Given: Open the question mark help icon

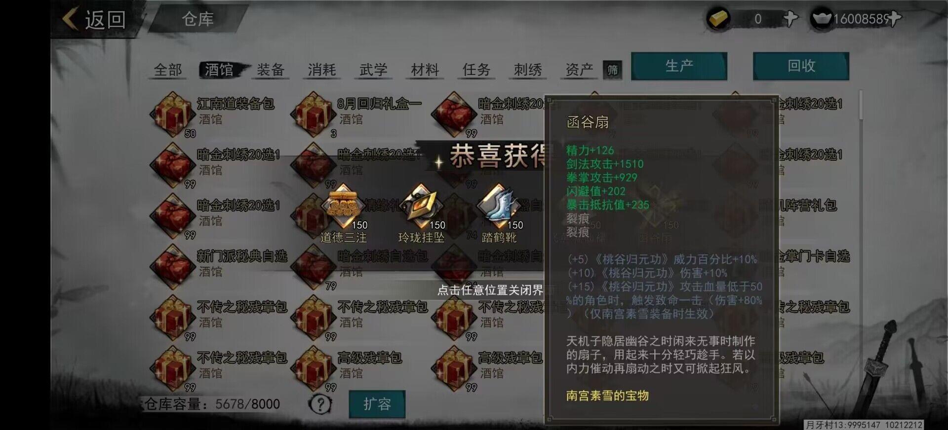Looking at the screenshot, I should (320, 404).
